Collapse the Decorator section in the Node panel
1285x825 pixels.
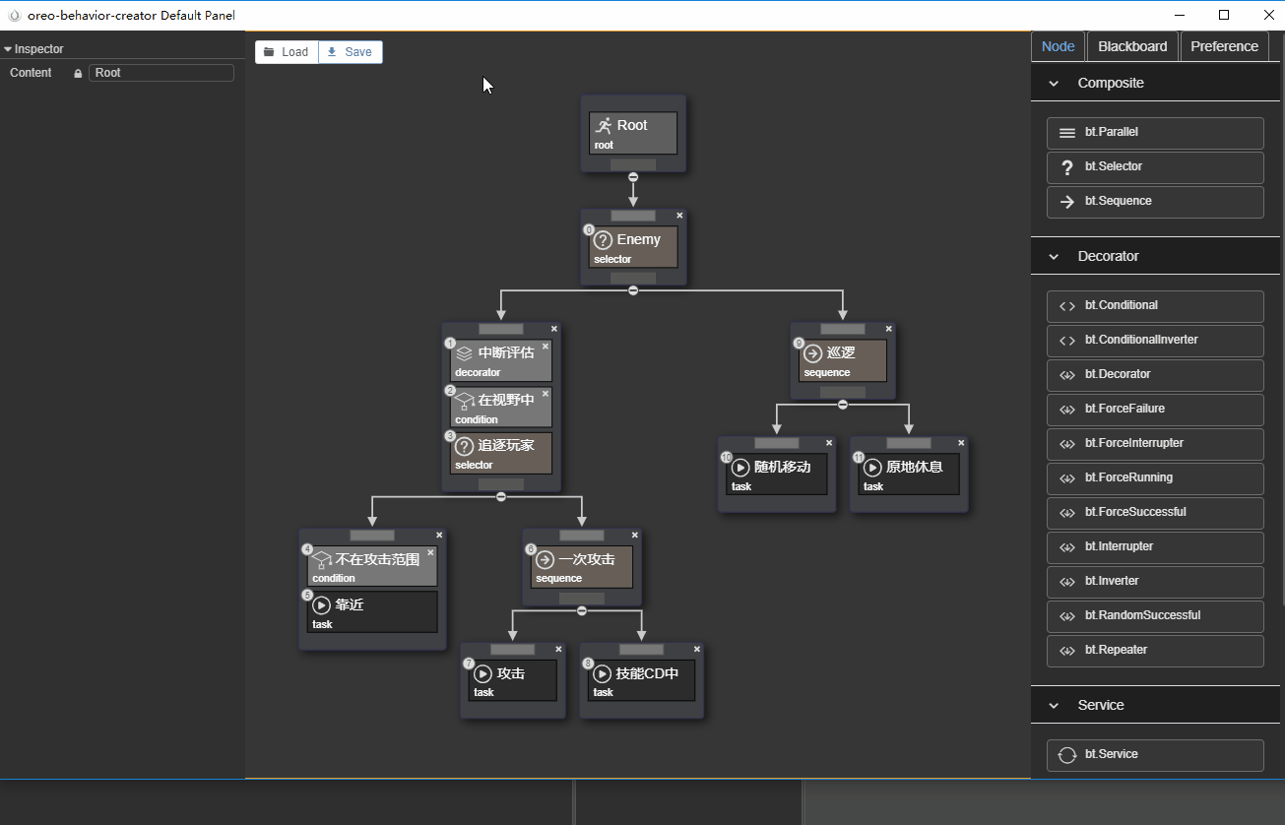(1053, 256)
